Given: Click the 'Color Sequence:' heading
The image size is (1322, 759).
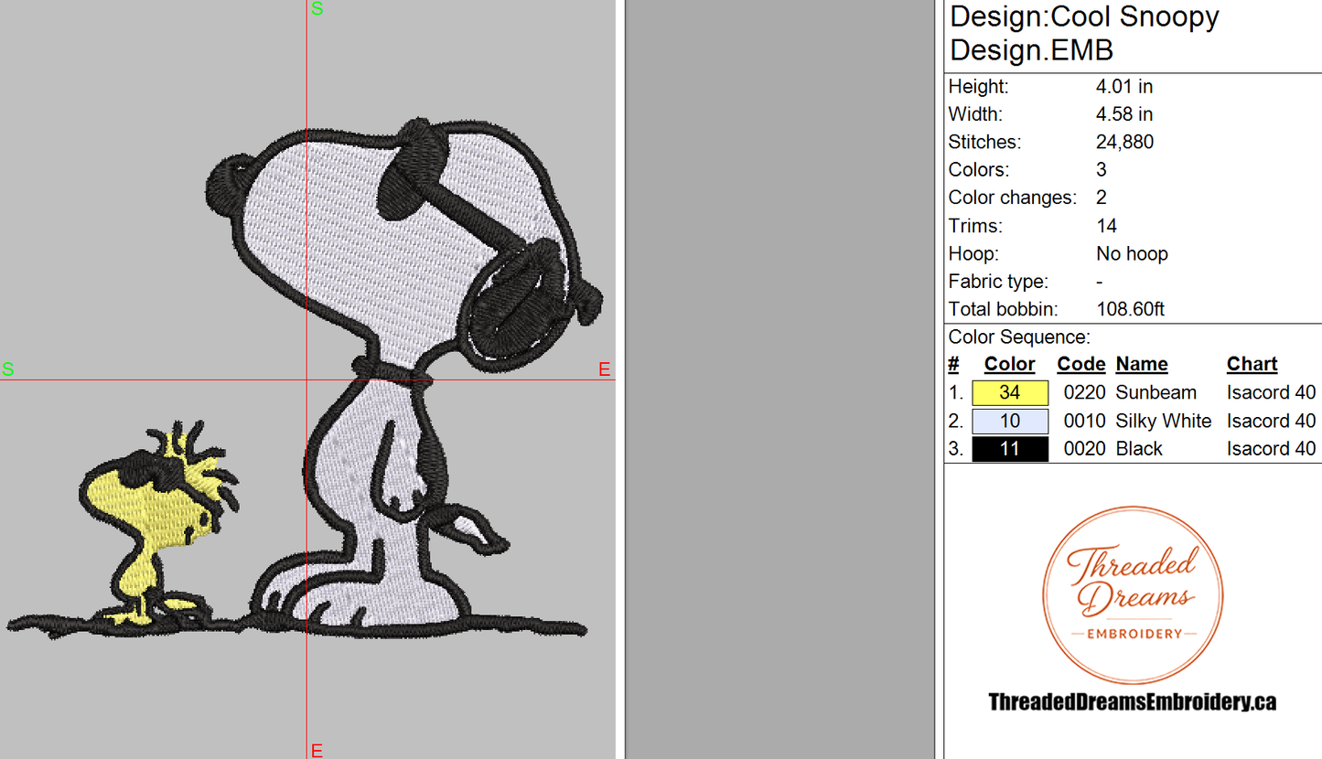Looking at the screenshot, I should tap(1019, 337).
